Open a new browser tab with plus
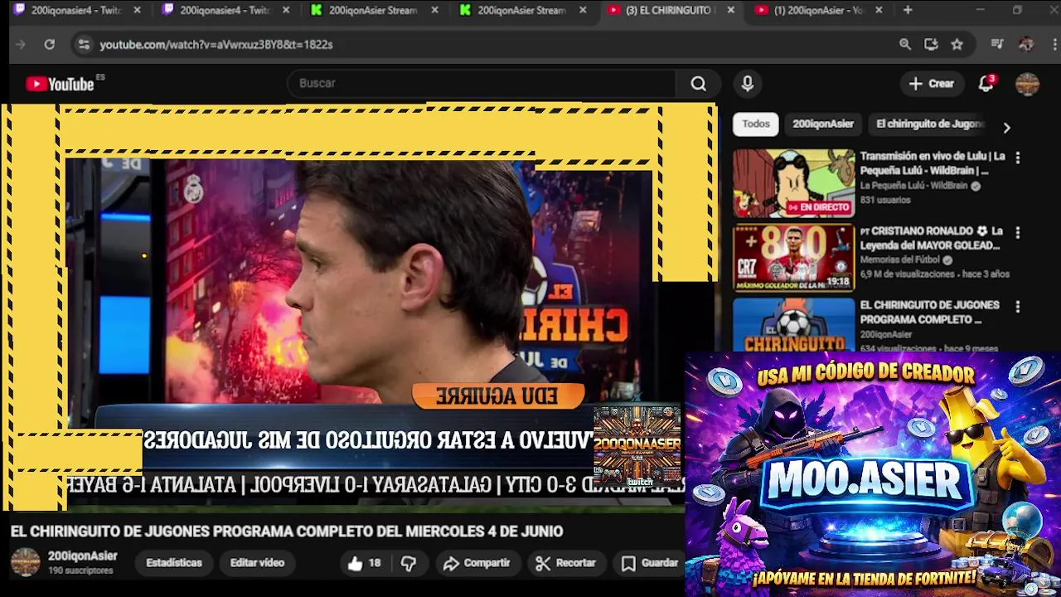Viewport: 1061px width, 597px height. pyautogui.click(x=908, y=10)
